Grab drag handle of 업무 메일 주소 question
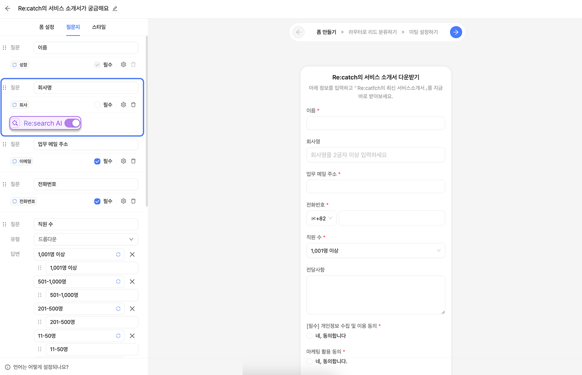582x375 pixels. [5, 144]
